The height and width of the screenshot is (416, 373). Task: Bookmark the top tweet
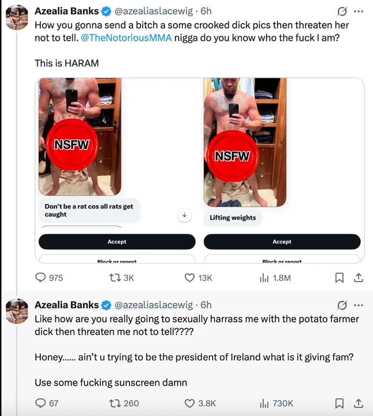click(x=339, y=277)
